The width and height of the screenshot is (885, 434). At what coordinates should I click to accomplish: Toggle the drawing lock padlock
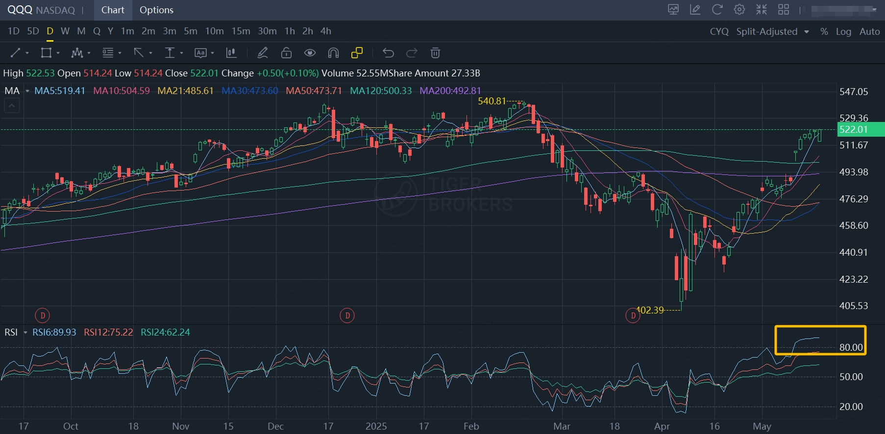(286, 53)
